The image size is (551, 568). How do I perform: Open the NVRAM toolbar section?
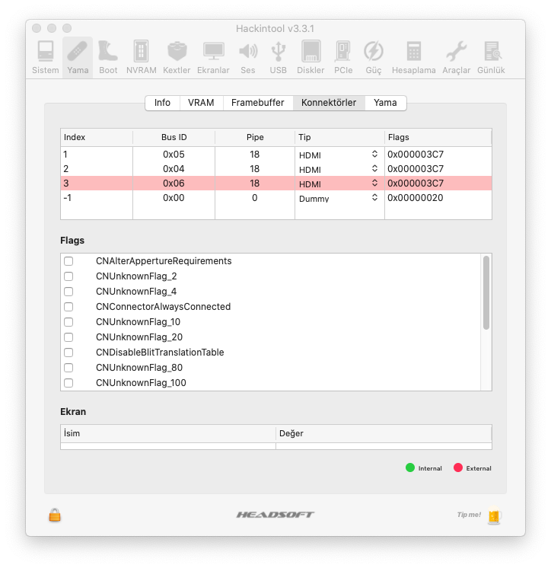click(x=141, y=57)
